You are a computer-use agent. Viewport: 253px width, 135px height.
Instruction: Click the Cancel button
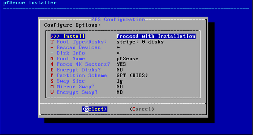[142, 109]
